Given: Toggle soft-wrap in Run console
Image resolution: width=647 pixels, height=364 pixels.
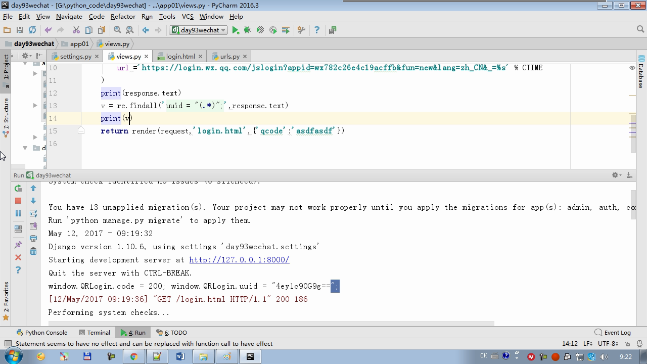Looking at the screenshot, I should 33,213.
